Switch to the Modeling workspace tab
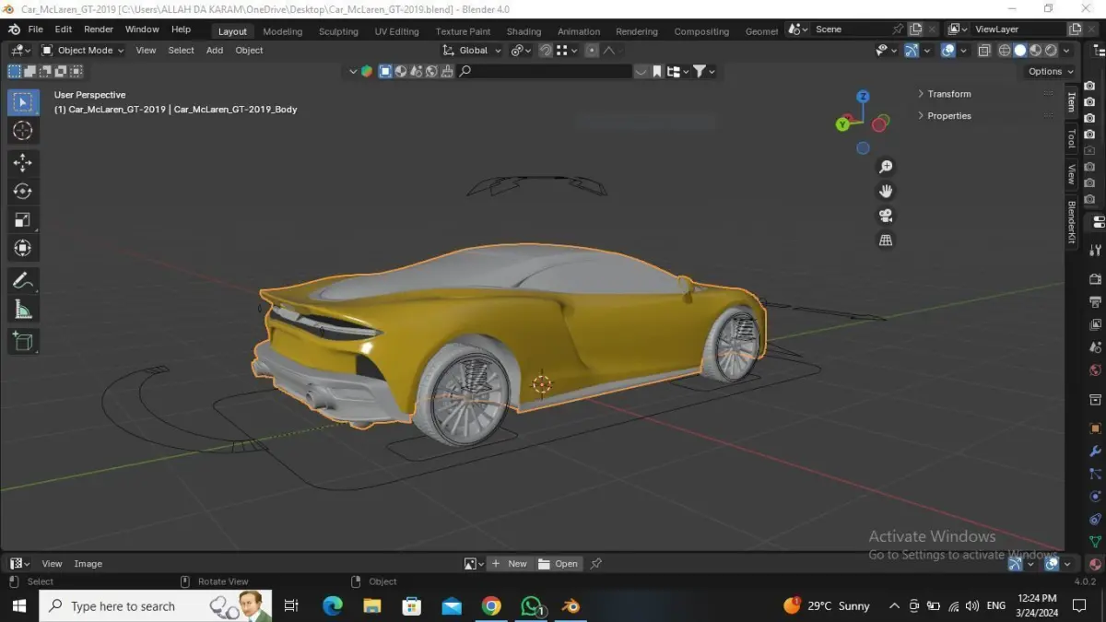This screenshot has width=1106, height=622. pyautogui.click(x=282, y=31)
